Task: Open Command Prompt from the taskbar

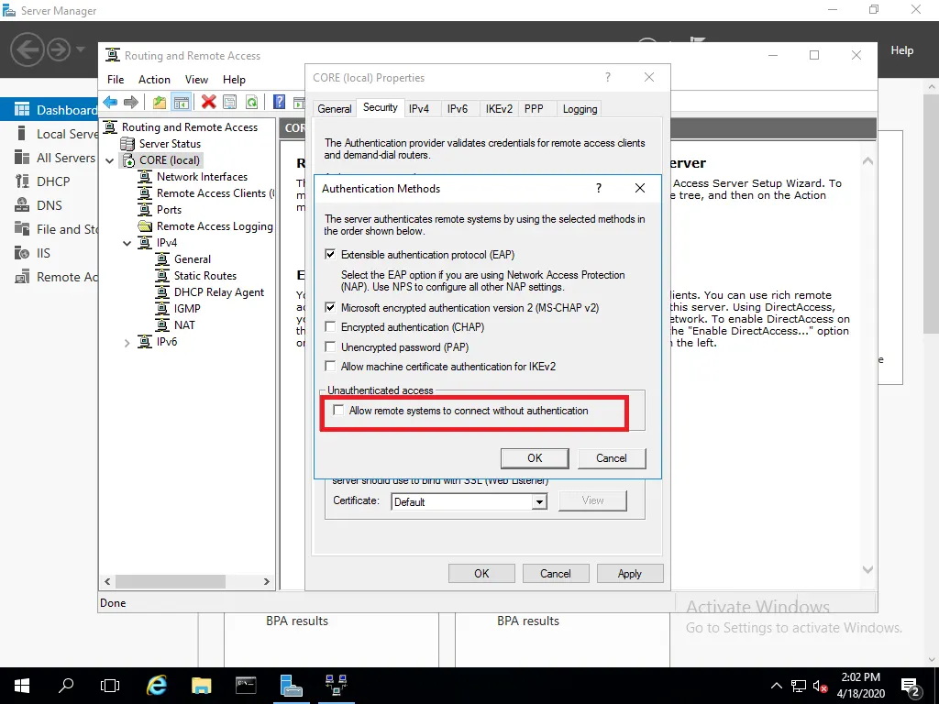Action: 246,685
